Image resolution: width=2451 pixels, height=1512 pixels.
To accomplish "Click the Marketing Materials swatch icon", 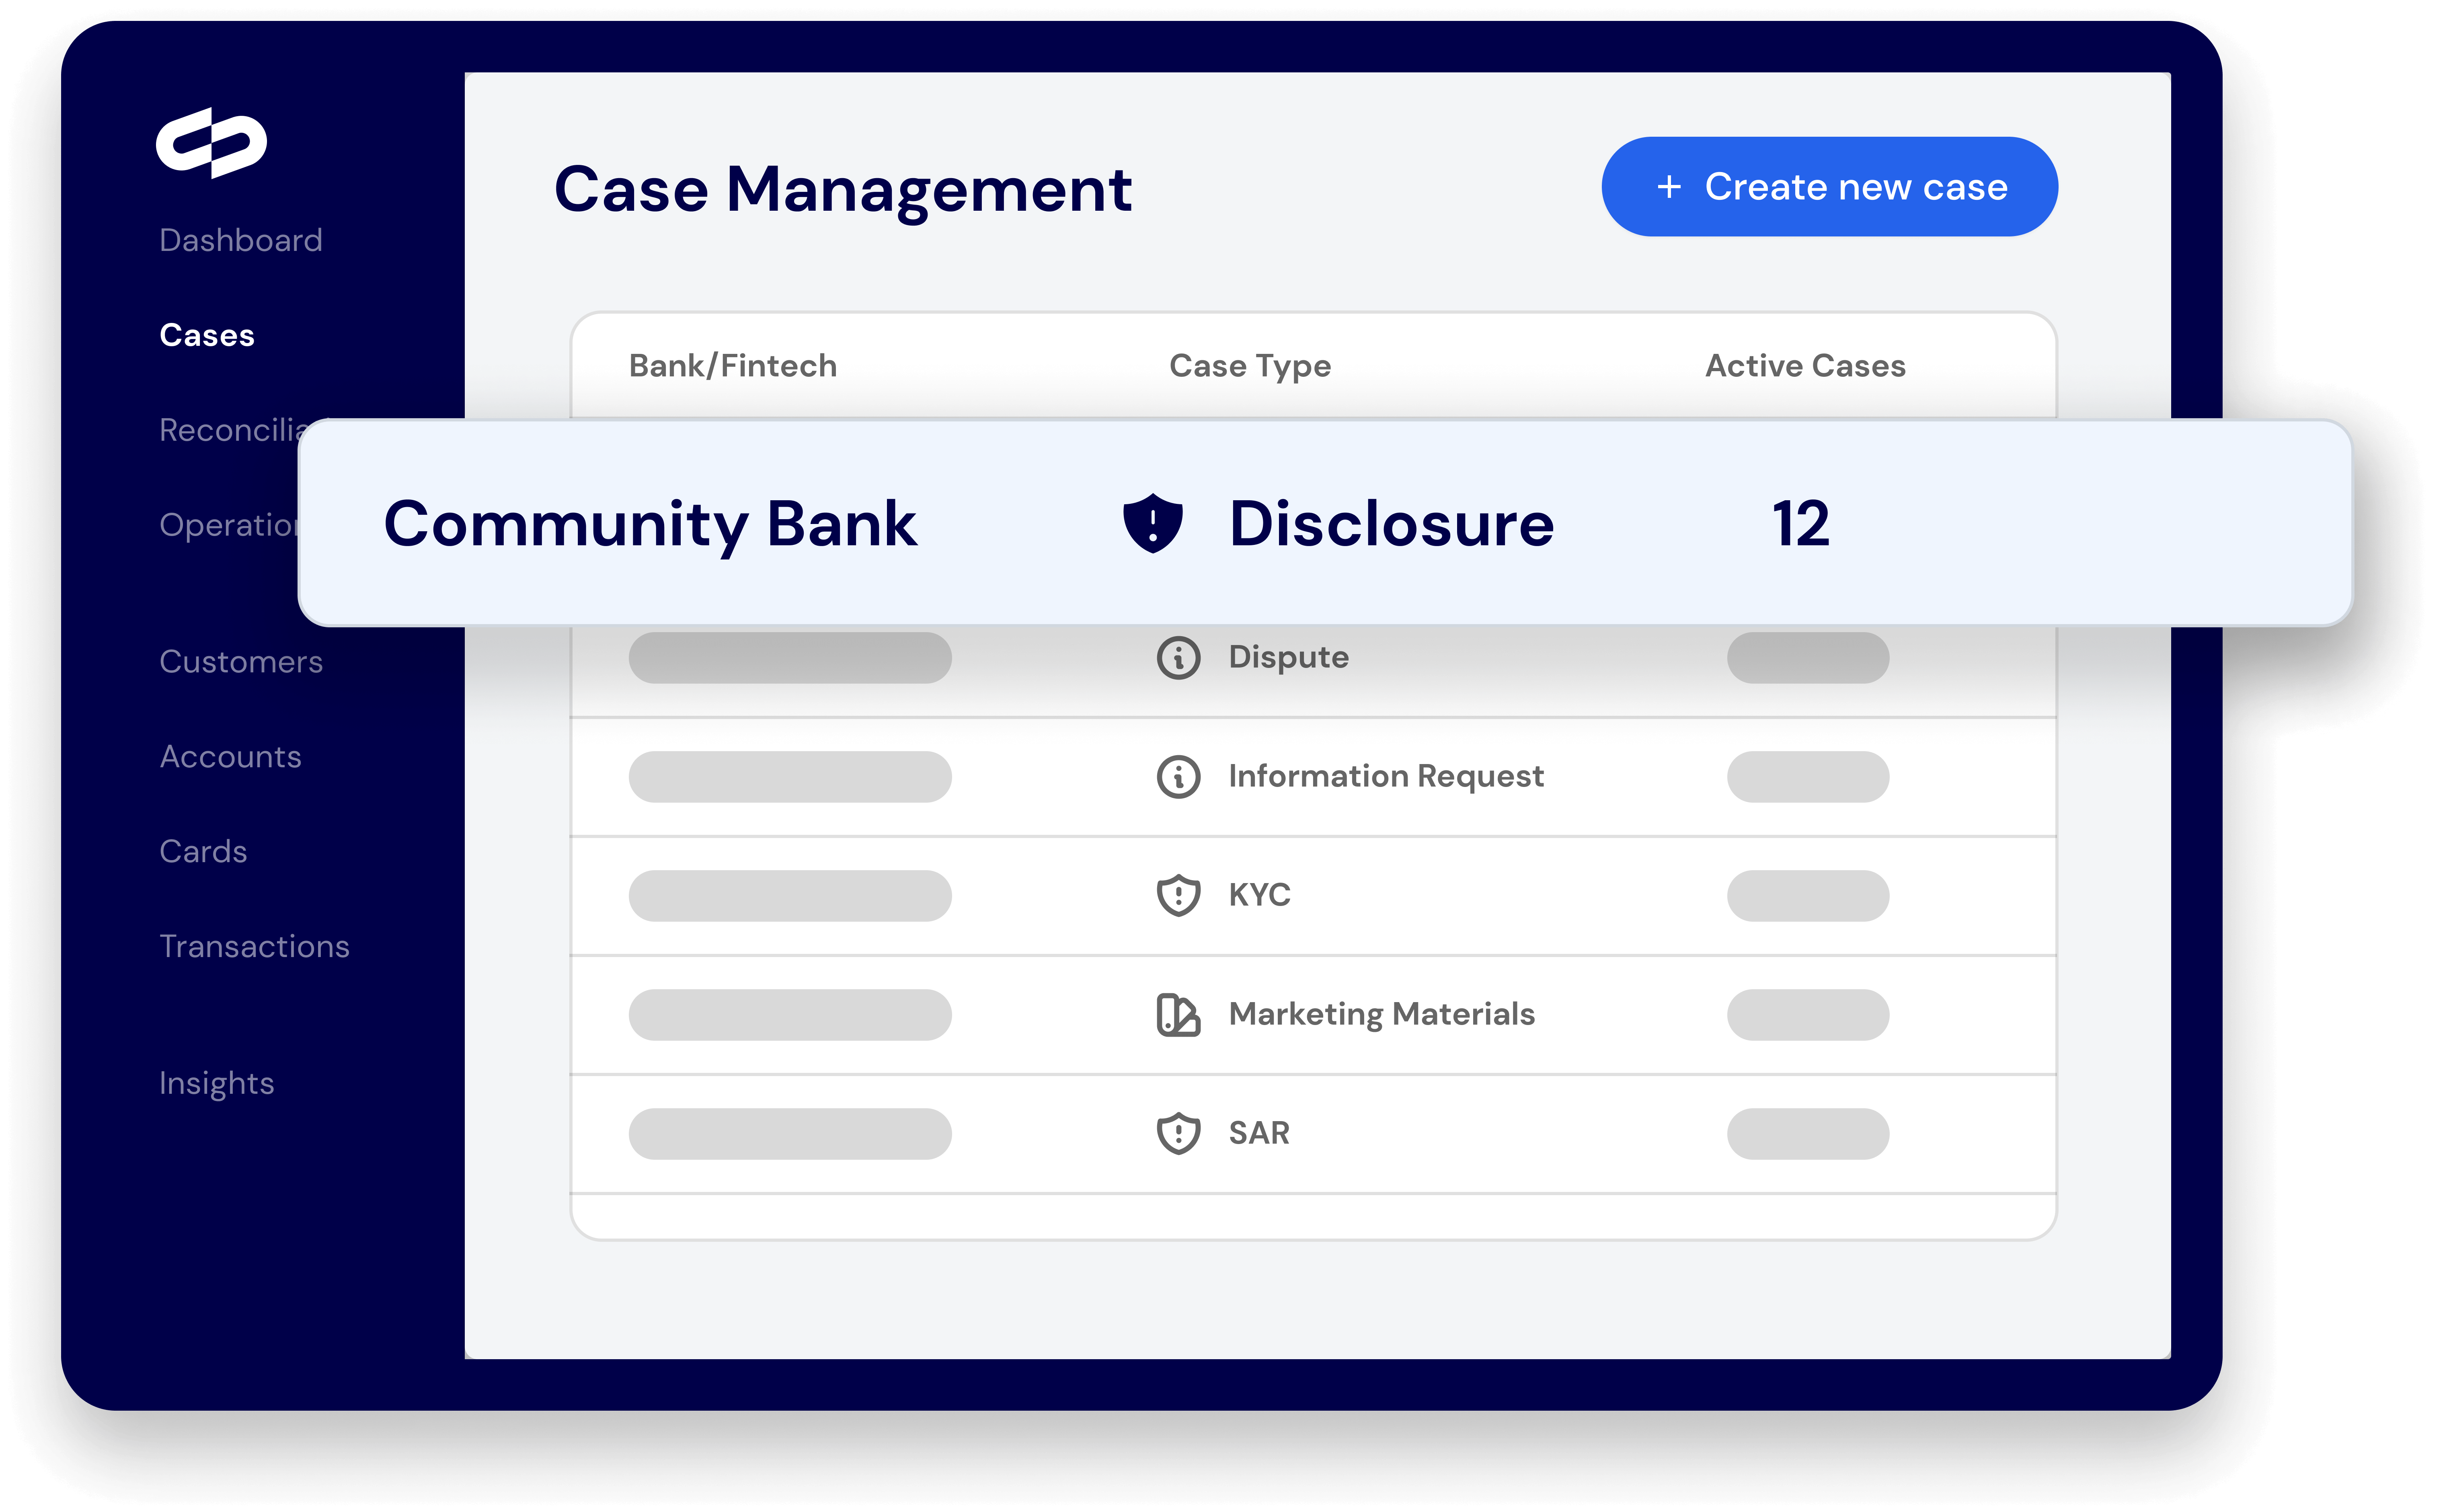I will 1178,1015.
